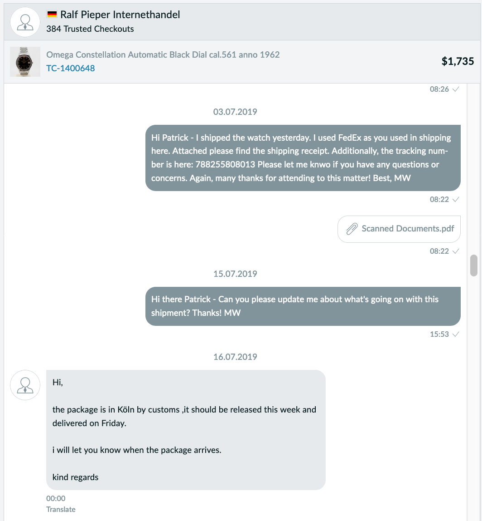Image resolution: width=482 pixels, height=521 pixels.
Task: Click the checkmark by 08:26 timestamp
Action: pyautogui.click(x=456, y=89)
